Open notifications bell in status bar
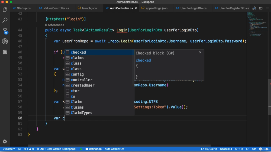271x152 pixels. [x=267, y=149]
